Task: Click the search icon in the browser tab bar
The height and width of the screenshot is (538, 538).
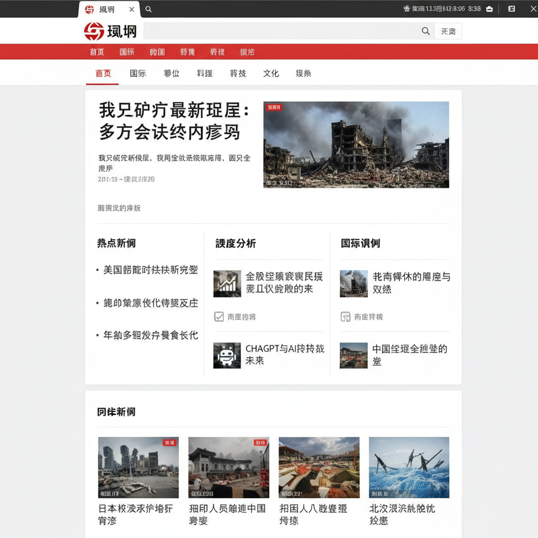Action: (x=148, y=9)
